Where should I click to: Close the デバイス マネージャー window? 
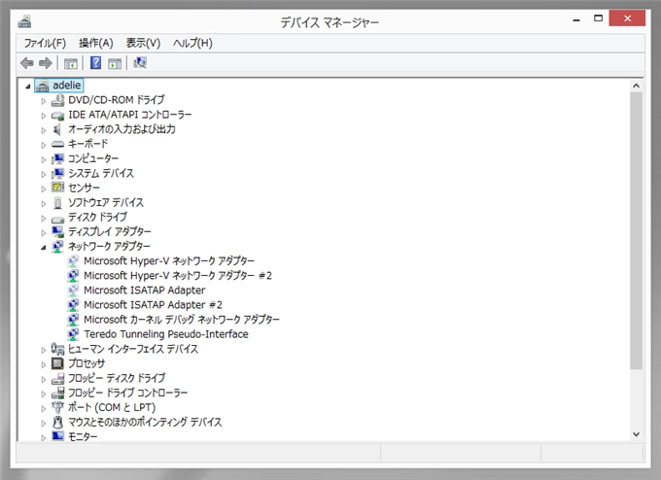point(627,18)
